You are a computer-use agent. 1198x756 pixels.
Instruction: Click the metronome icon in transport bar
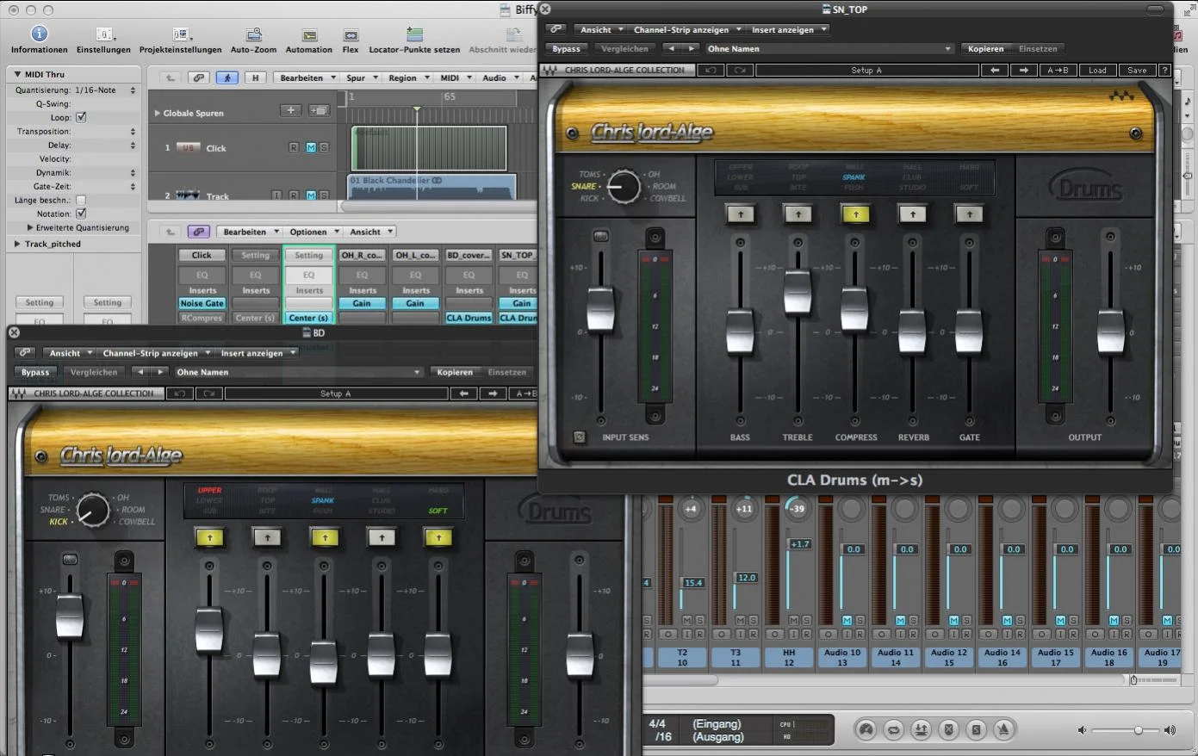(1003, 730)
